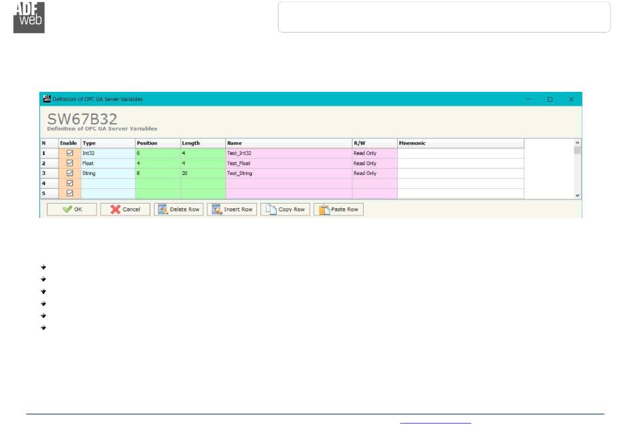Click the R/W column header
633x435 pixels.
point(374,143)
